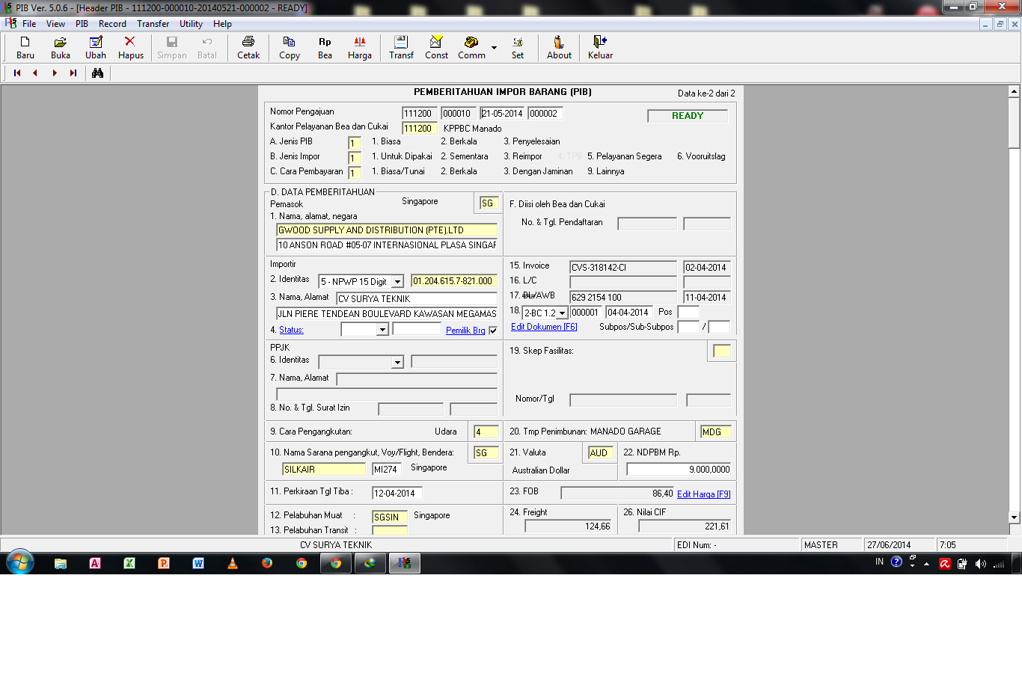Open the 2-BC 1.2 document type dropdown
This screenshot has height=682, width=1022.
563,313
